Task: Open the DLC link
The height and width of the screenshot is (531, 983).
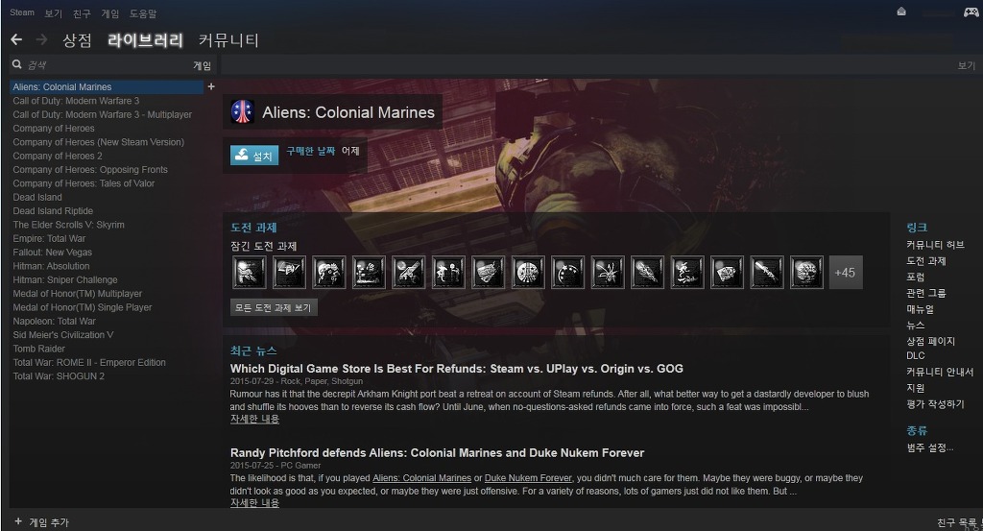Action: [x=915, y=355]
